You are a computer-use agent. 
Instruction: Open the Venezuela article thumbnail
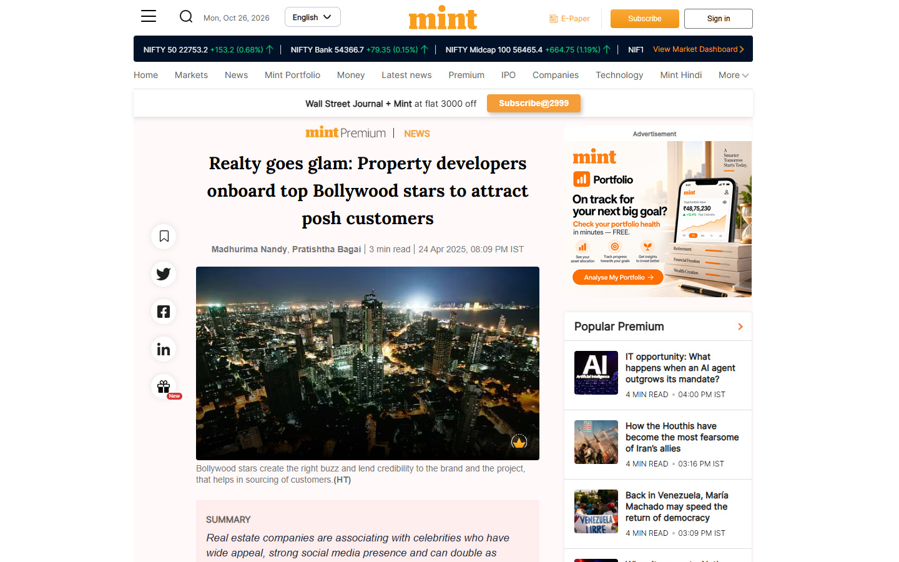tap(596, 511)
